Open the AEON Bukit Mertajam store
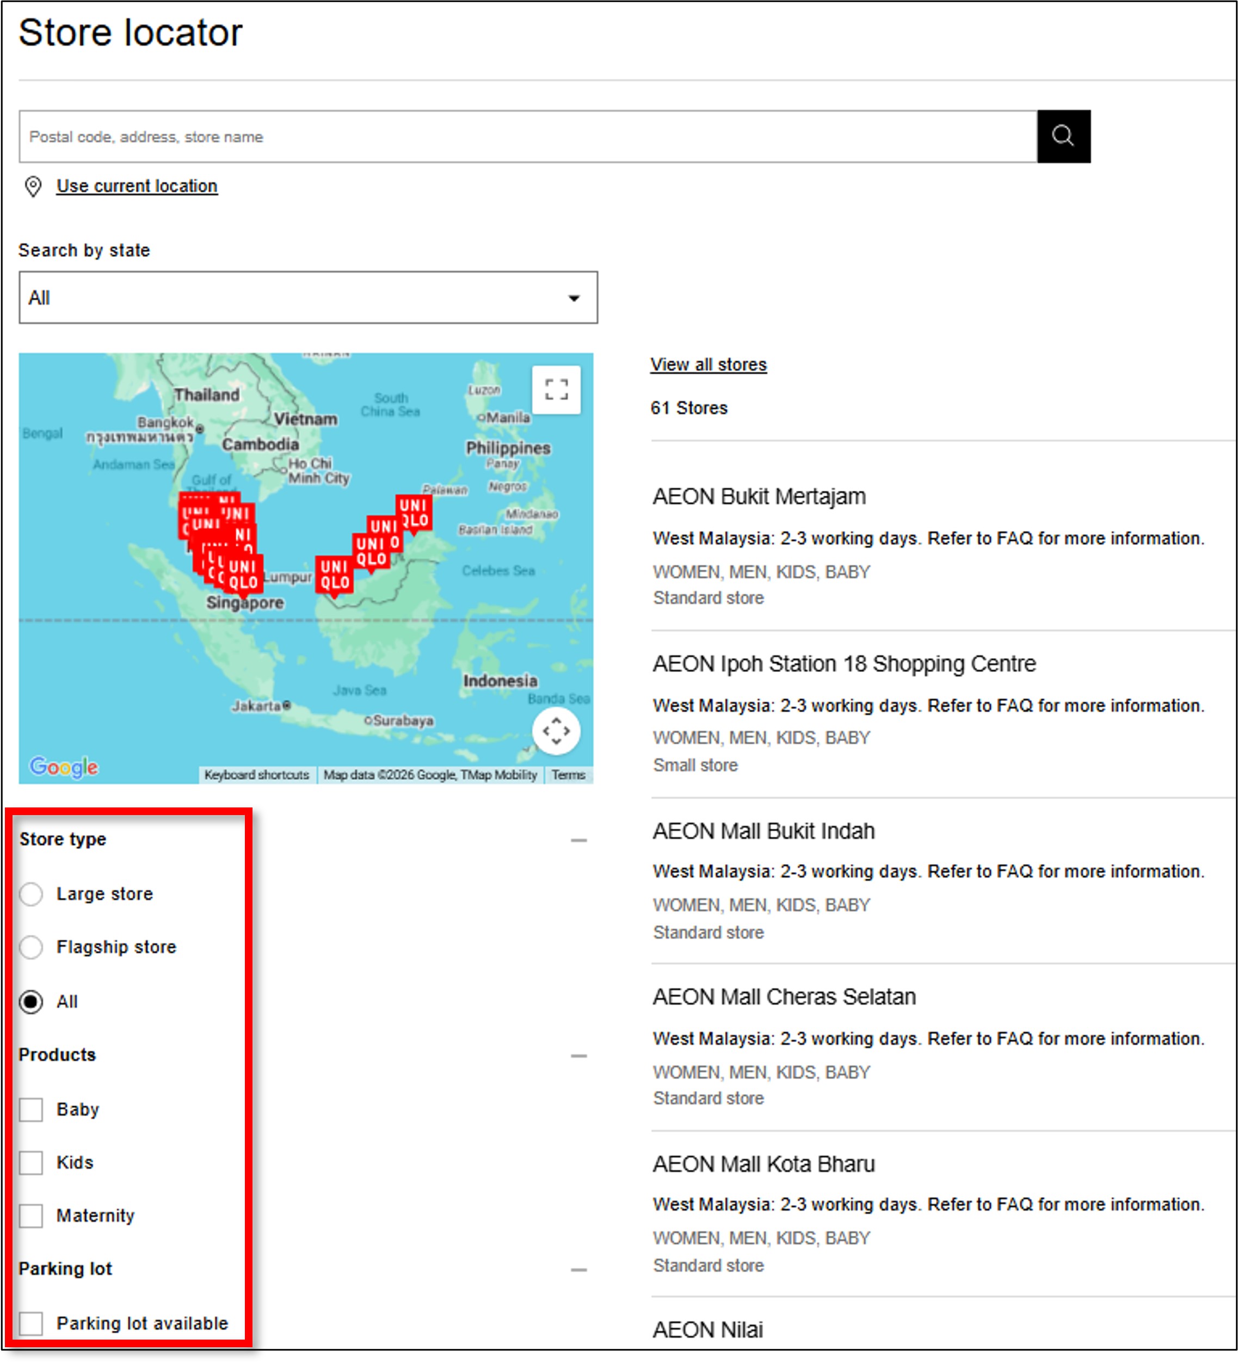 click(759, 496)
